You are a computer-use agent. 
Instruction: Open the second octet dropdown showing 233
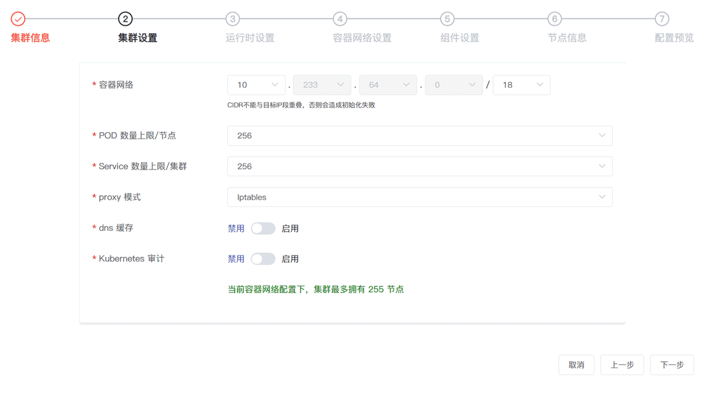click(x=322, y=85)
